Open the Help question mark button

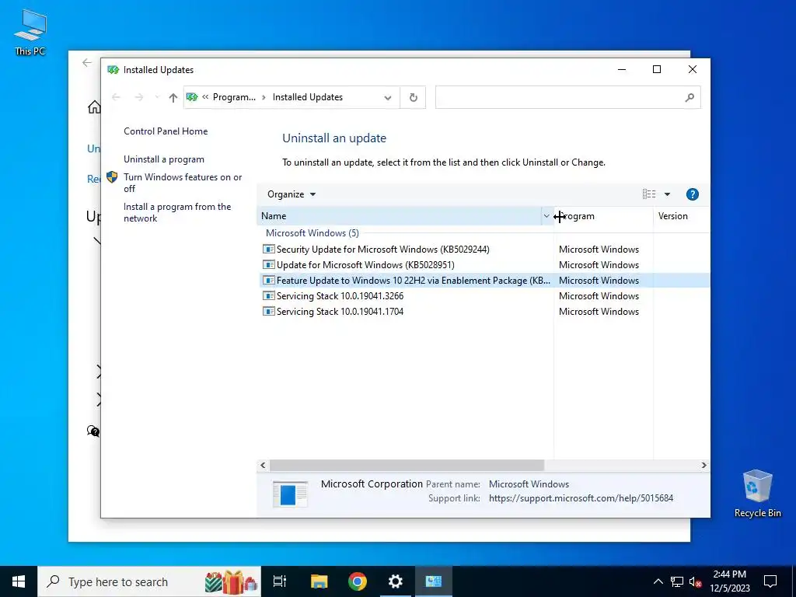tap(692, 194)
